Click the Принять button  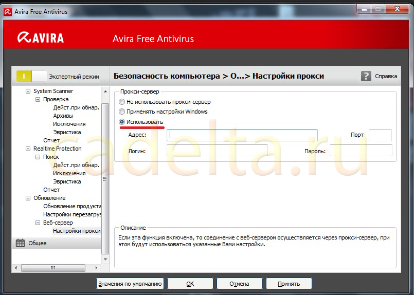pos(289,284)
